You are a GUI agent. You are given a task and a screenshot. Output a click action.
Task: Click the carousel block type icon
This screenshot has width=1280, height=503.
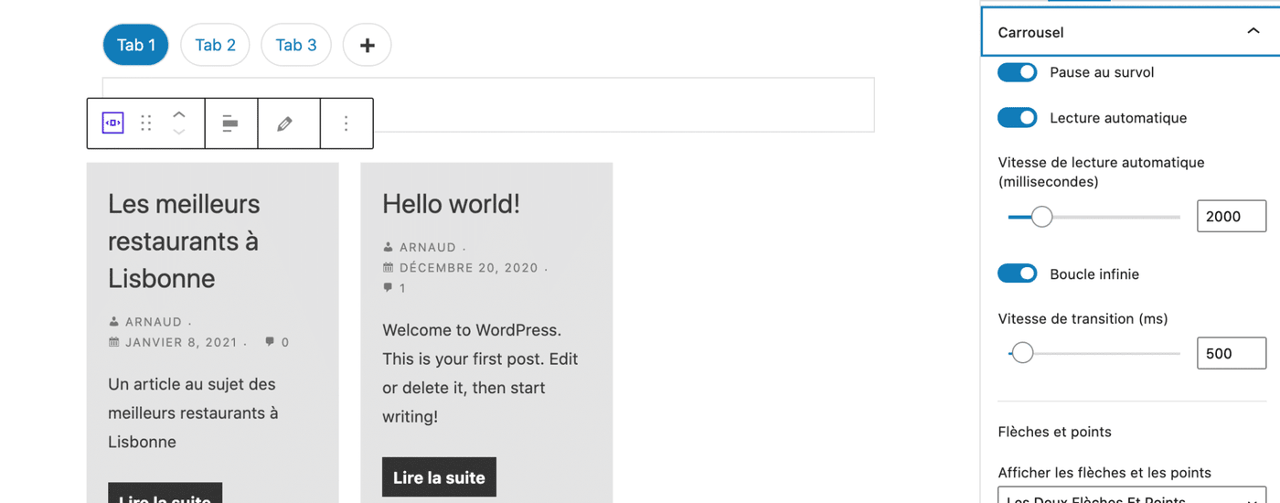point(112,123)
